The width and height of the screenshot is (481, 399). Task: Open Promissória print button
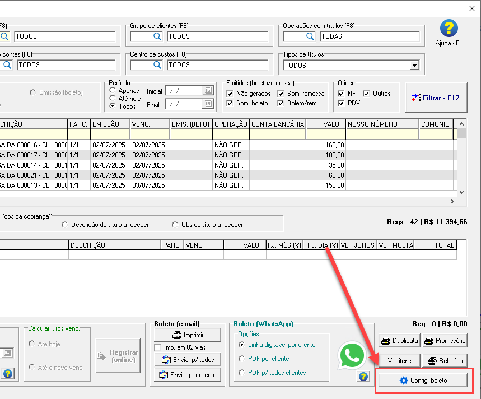pyautogui.click(x=445, y=341)
